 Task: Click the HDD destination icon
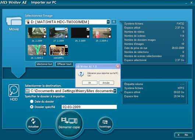point(14,90)
